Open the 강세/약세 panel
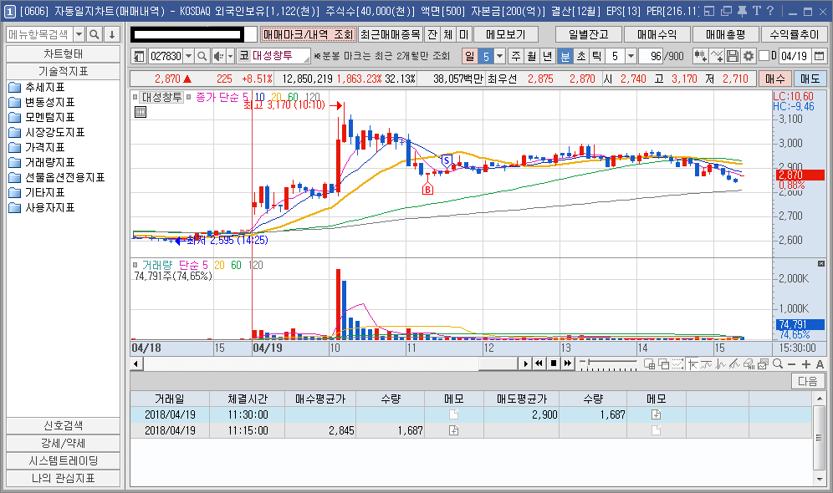833x493 pixels. (64, 443)
